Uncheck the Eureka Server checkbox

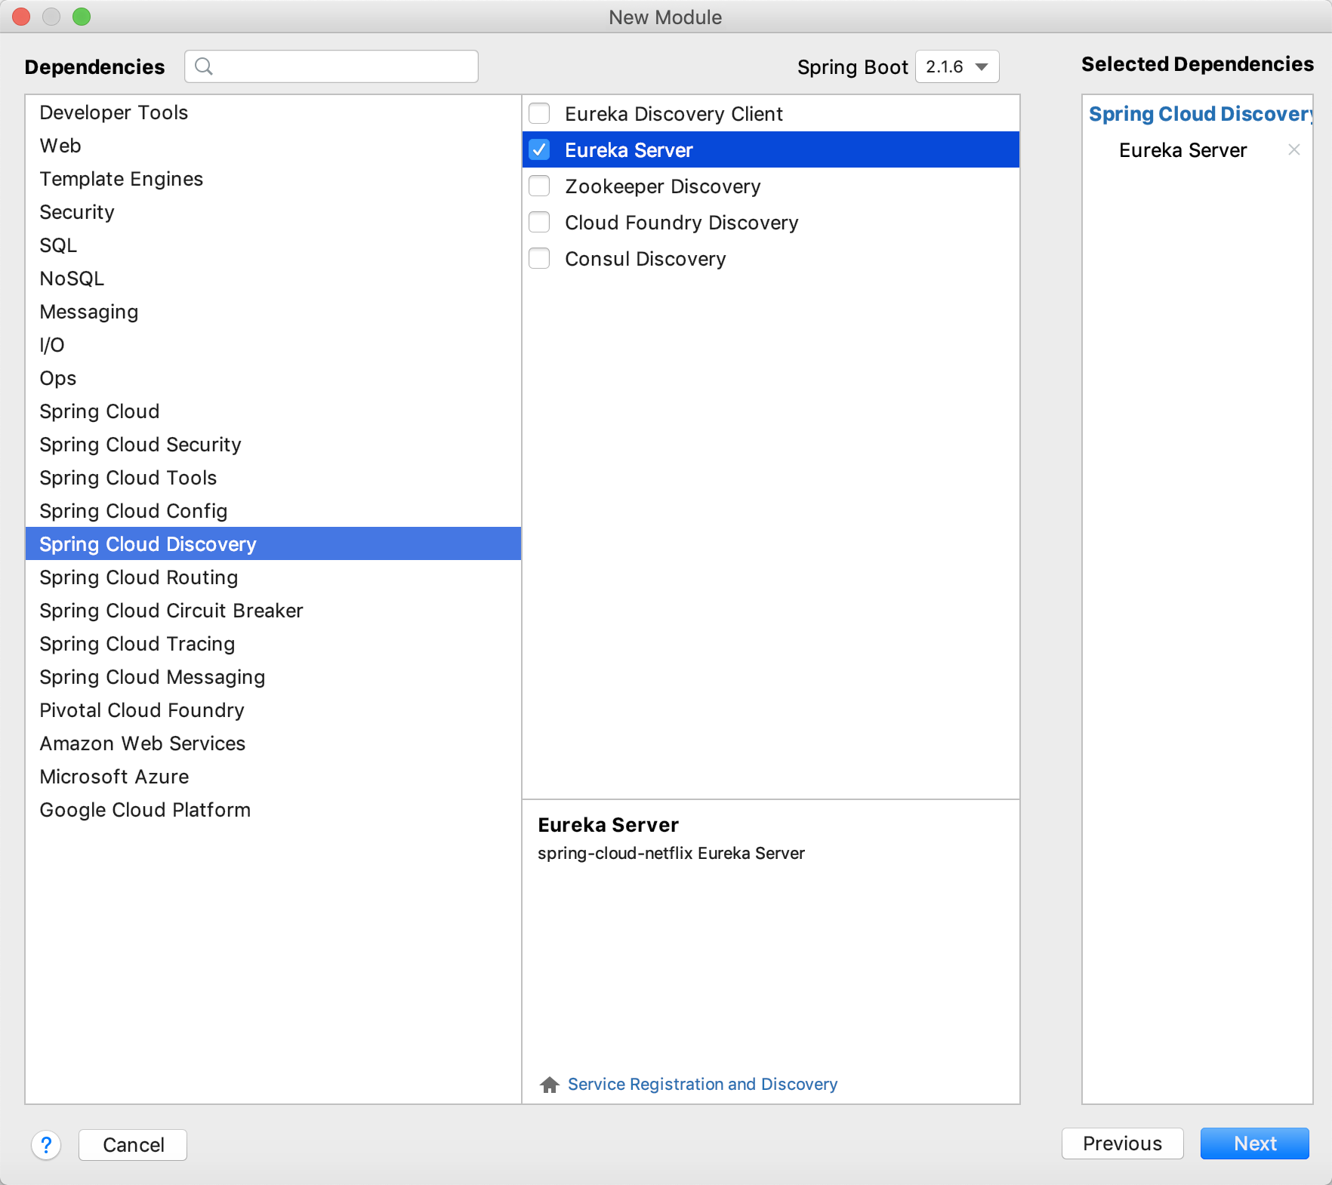(x=539, y=149)
